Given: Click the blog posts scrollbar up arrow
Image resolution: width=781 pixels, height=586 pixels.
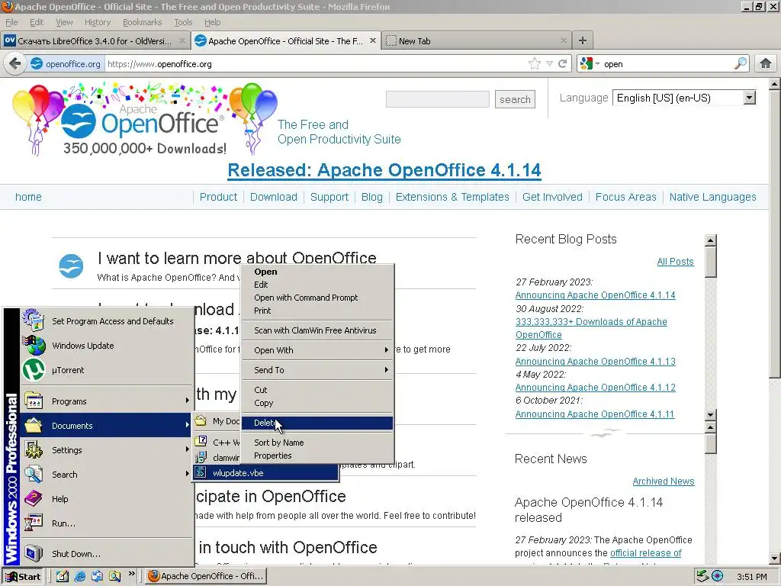Looking at the screenshot, I should tap(711, 240).
